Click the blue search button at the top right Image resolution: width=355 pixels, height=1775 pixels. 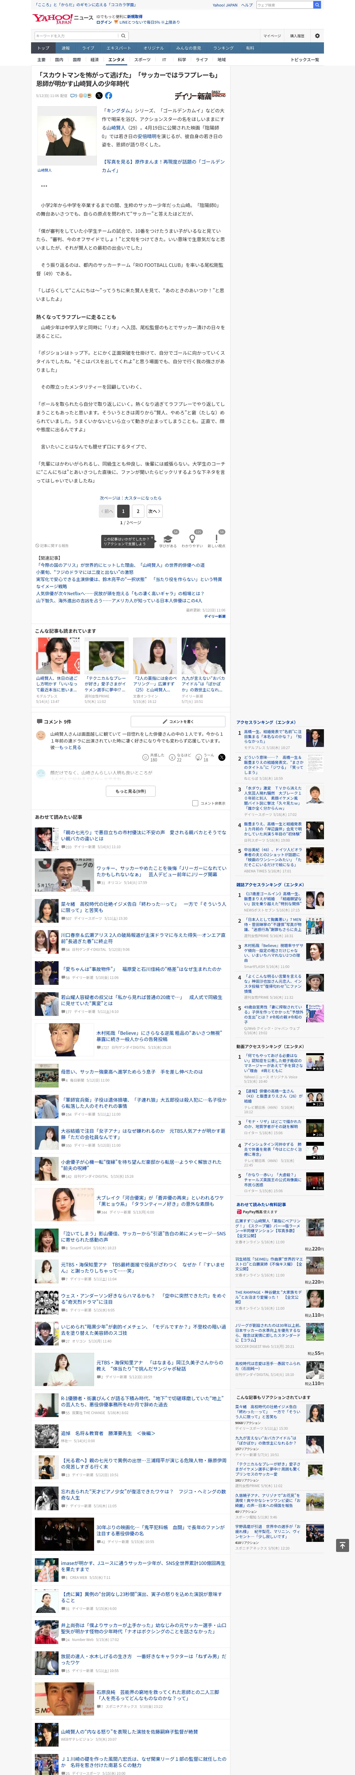[x=317, y=5]
